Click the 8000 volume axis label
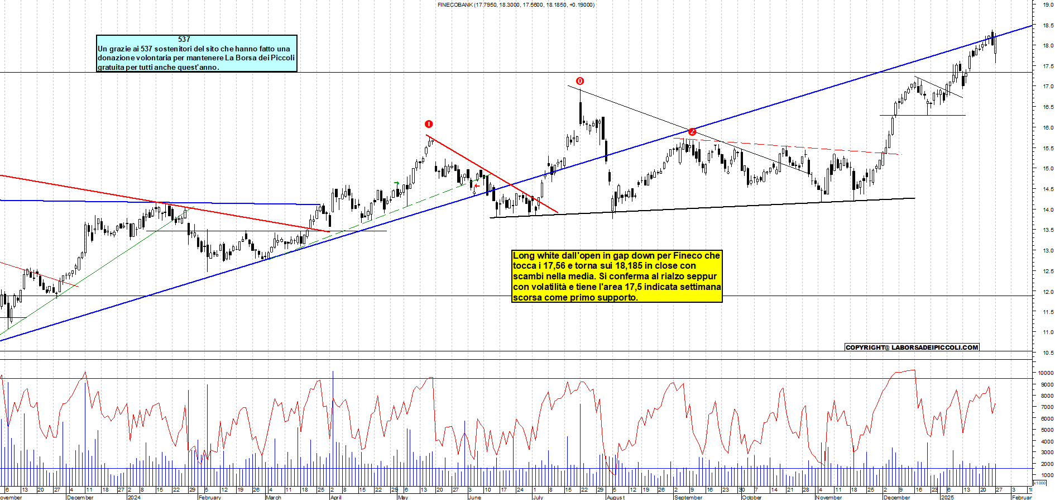Image resolution: width=1055 pixels, height=500 pixels. tap(1047, 396)
